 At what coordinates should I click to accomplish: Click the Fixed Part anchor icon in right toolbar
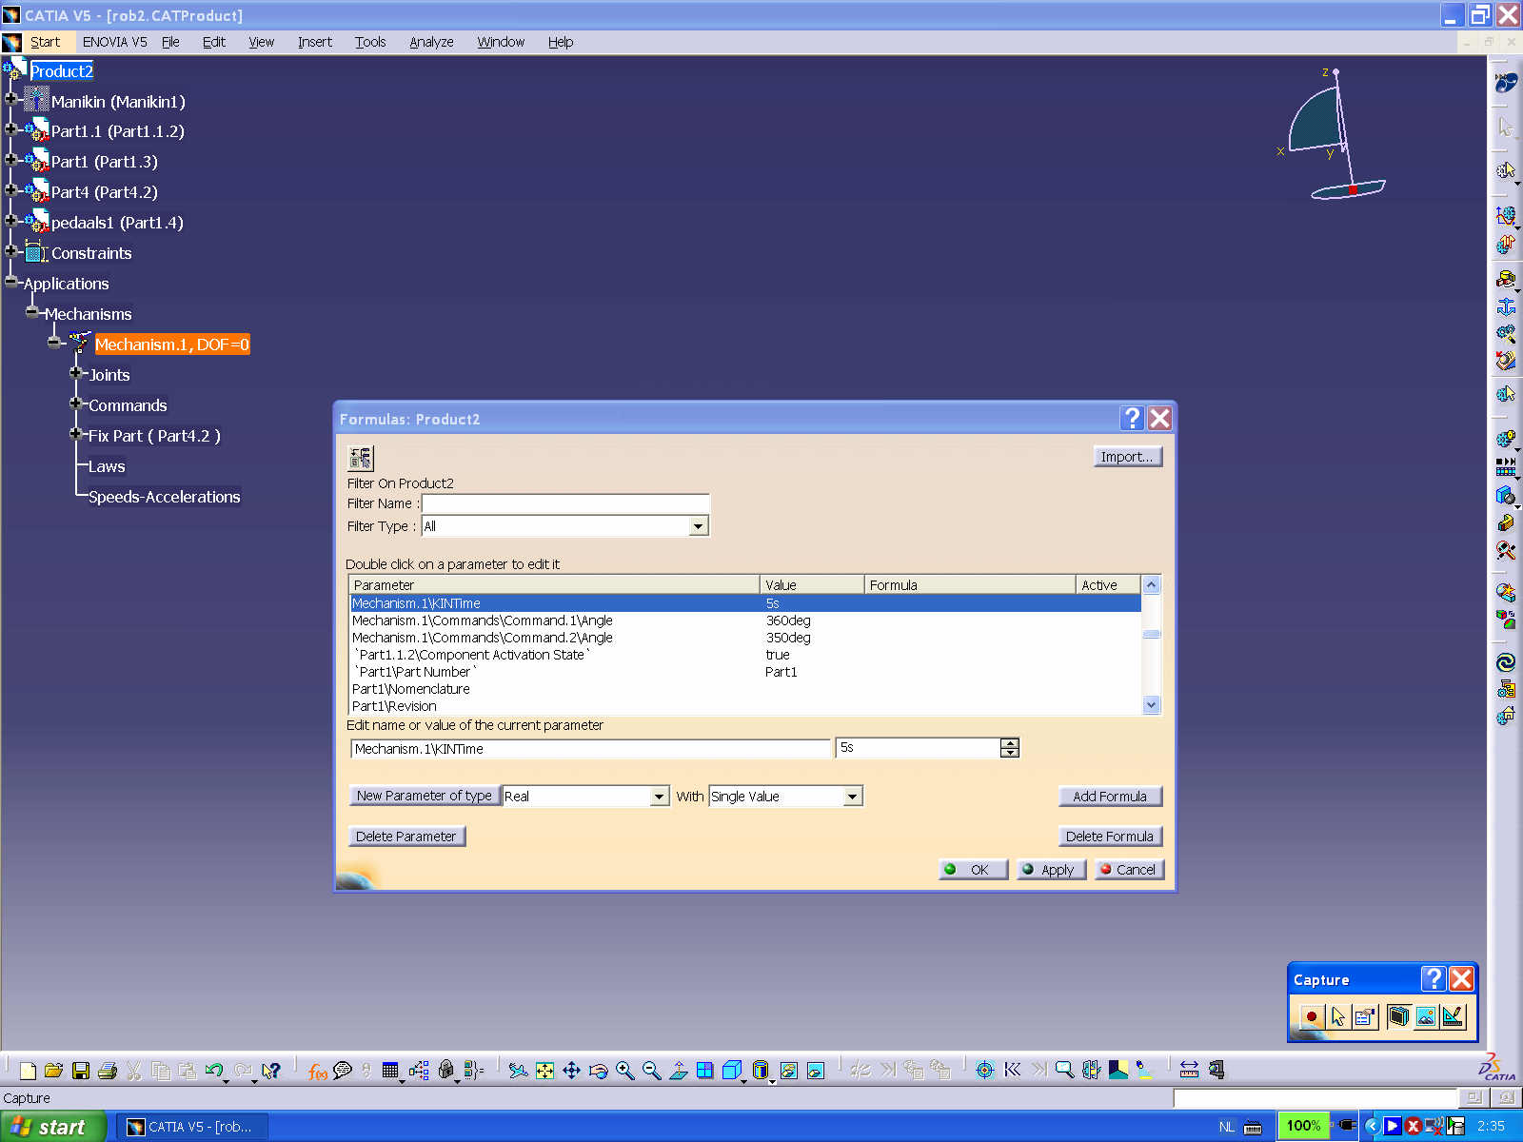[x=1506, y=306]
